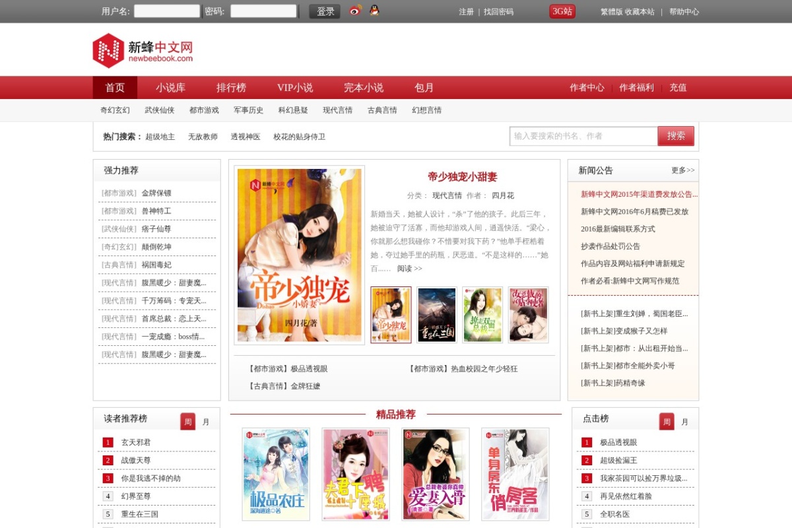Click the 新蜂中文网 hexagon logo
The height and width of the screenshot is (528, 792).
pyautogui.click(x=108, y=51)
